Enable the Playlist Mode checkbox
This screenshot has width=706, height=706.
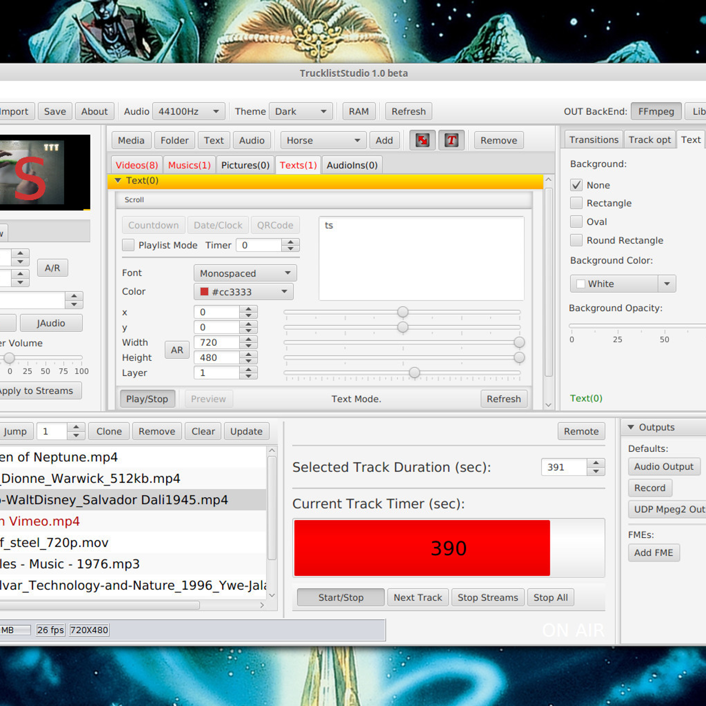coord(128,245)
